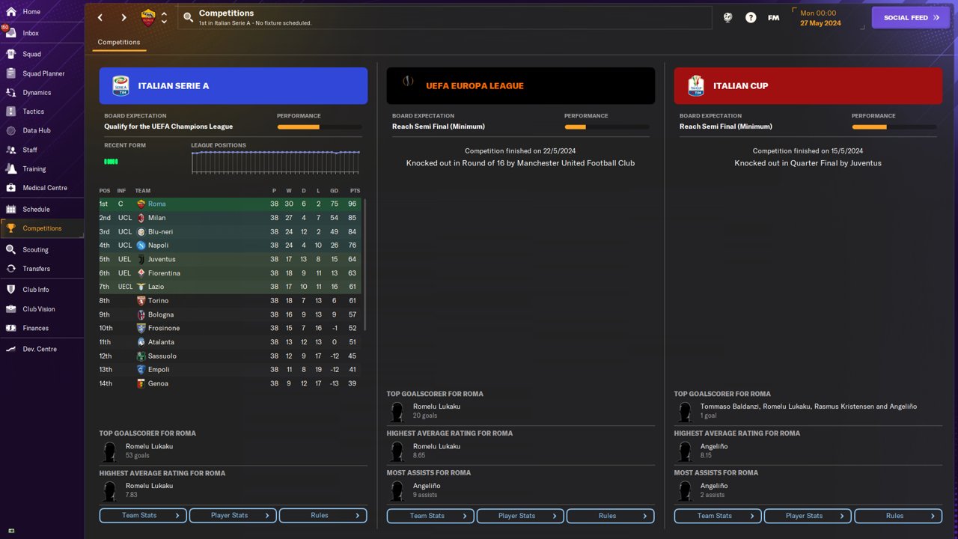Open Team Stats for Italian Cup
Viewport: 958px width, 539px height.
(718, 516)
